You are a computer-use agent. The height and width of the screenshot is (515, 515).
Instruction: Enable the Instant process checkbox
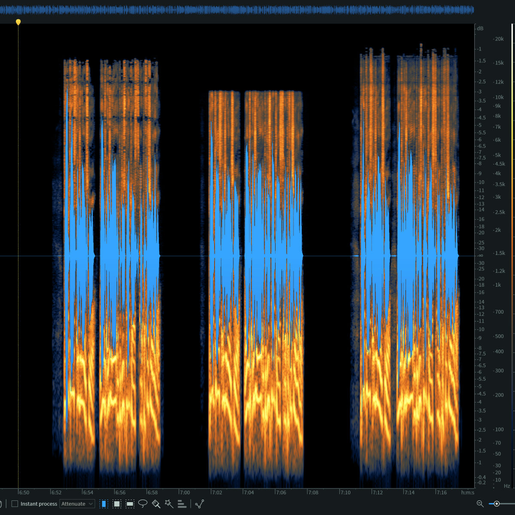[x=15, y=503]
